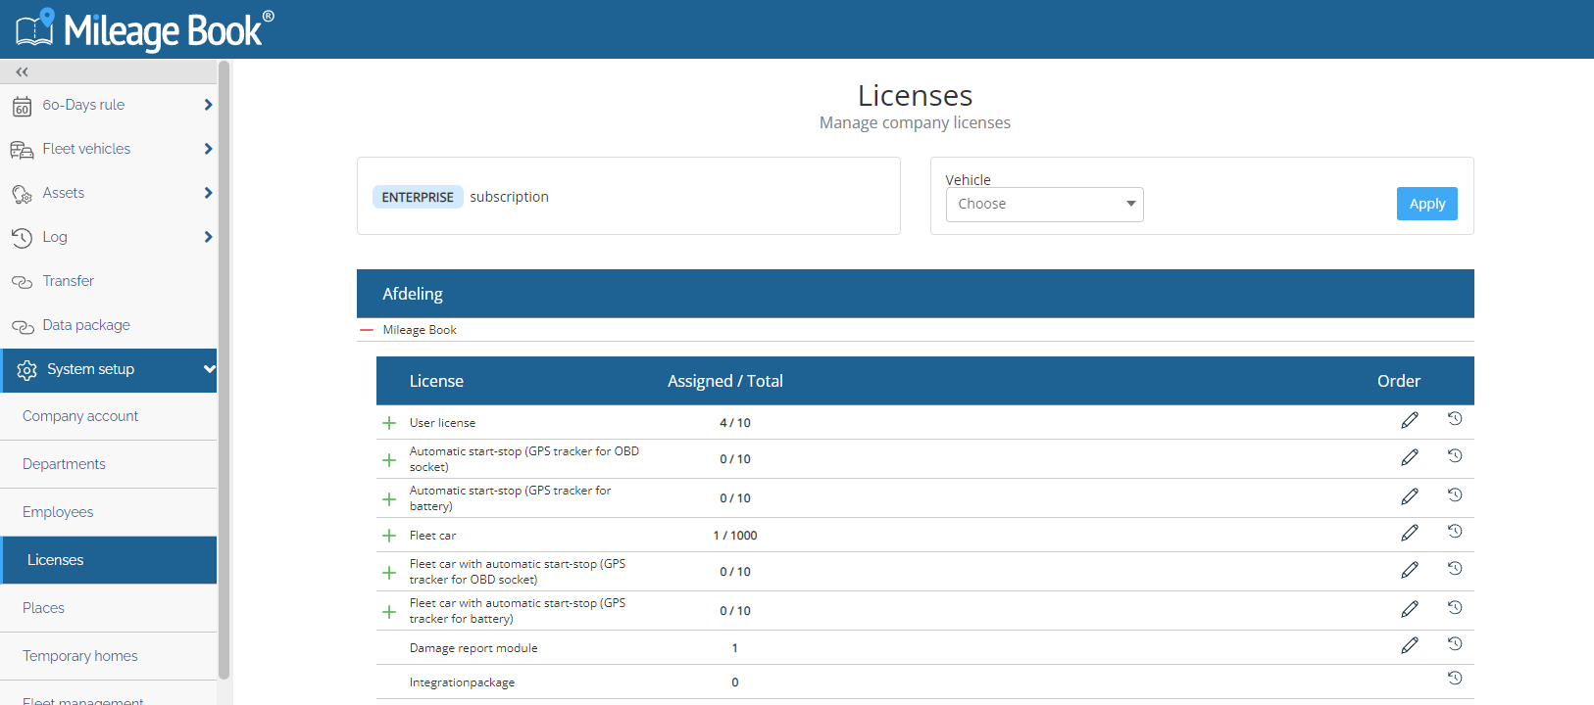View history for Damage report module

(1455, 644)
